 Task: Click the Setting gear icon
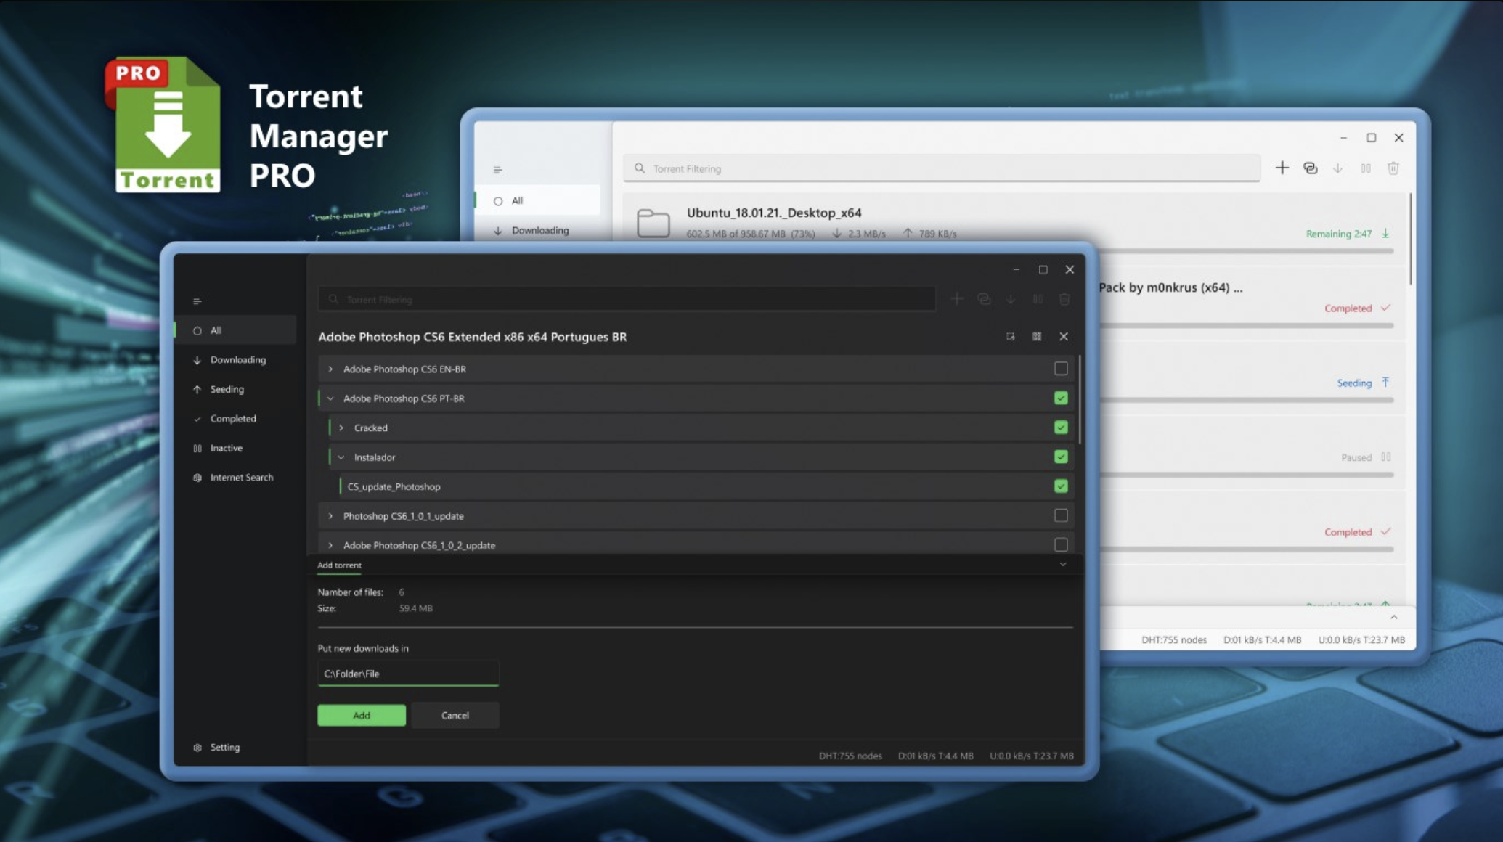(197, 748)
